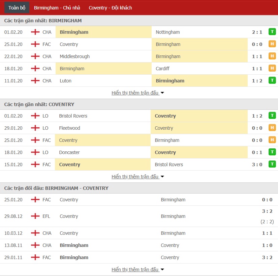The image size is (278, 276).
Task: Click the date 15.01.20
Action: tap(13, 165)
